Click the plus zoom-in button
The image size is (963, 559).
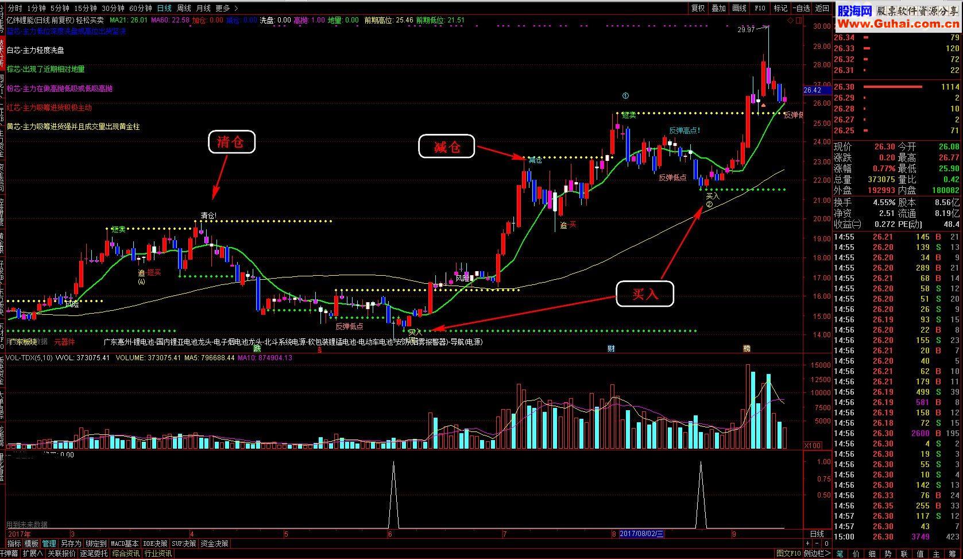(x=808, y=543)
